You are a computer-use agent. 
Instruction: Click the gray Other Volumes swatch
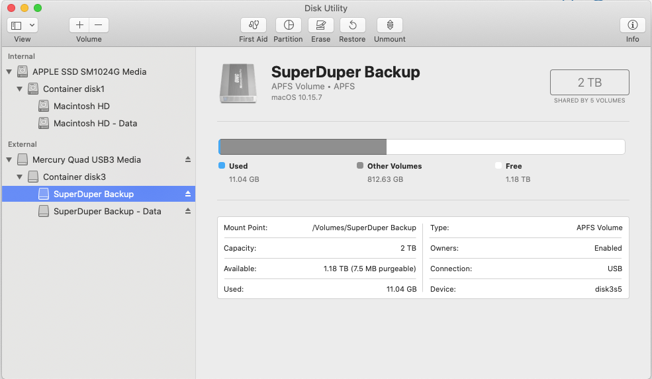pyautogui.click(x=360, y=165)
